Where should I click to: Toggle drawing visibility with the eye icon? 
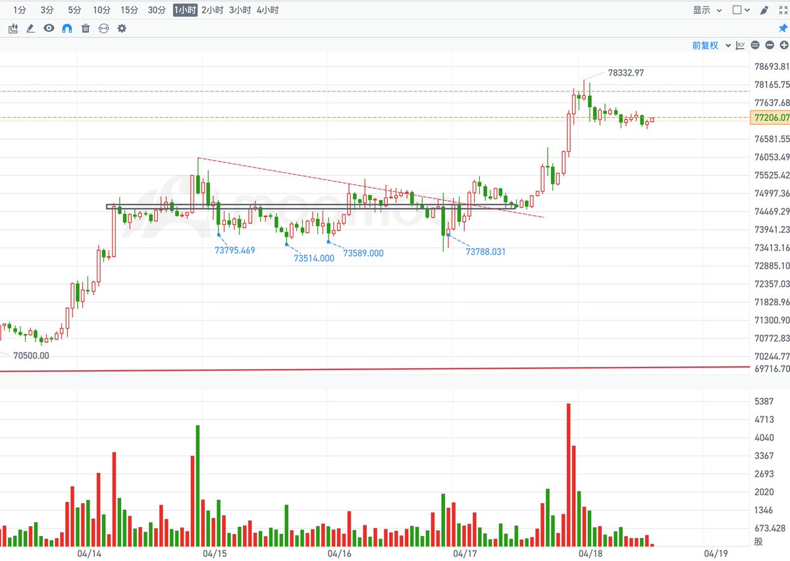point(48,28)
